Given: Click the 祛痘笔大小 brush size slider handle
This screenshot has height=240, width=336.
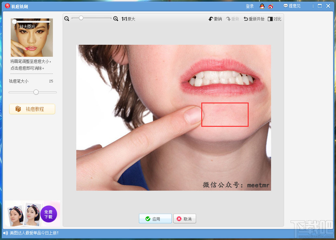Looking at the screenshot, I should point(36,92).
